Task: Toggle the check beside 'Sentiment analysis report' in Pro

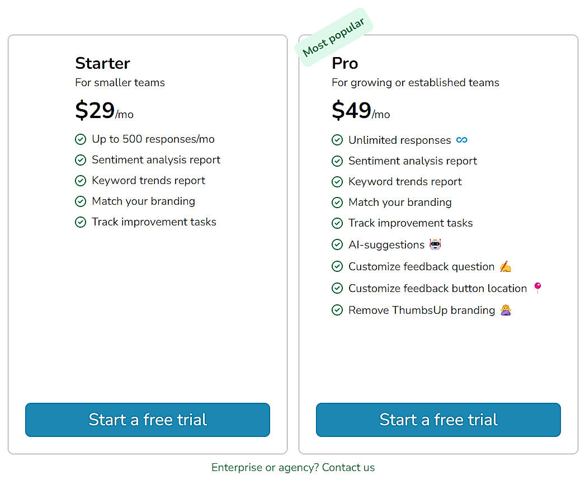Action: (x=337, y=161)
